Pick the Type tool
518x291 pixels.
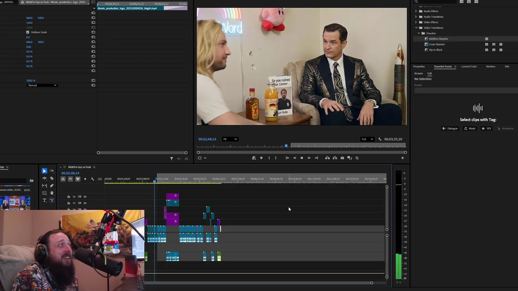tap(45, 200)
